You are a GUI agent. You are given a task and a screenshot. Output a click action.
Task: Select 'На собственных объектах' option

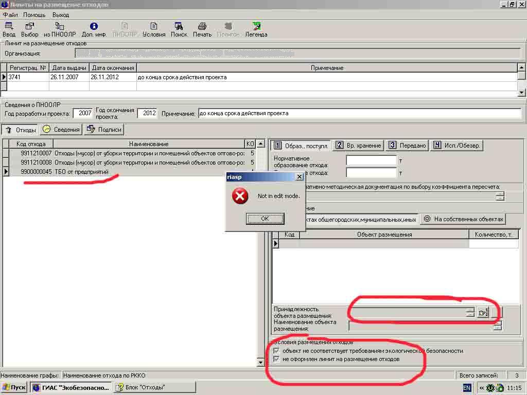coord(463,219)
